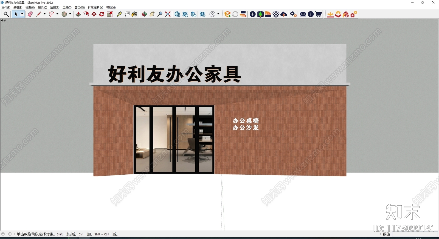Screen dimensions: 439x239
Task: Open the Extension Manager
Action: click(x=202, y=14)
